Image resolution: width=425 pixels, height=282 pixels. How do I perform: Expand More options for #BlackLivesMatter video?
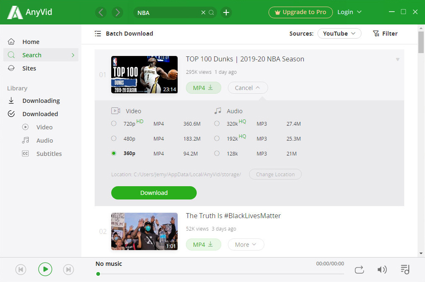pyautogui.click(x=246, y=245)
